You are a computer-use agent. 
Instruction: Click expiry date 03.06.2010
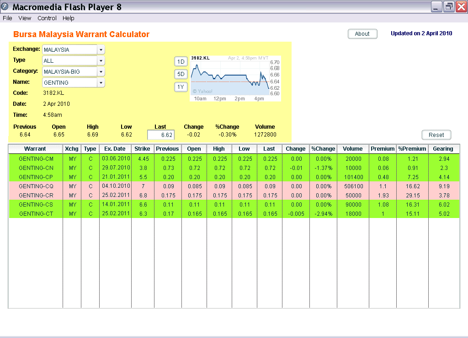point(116,158)
